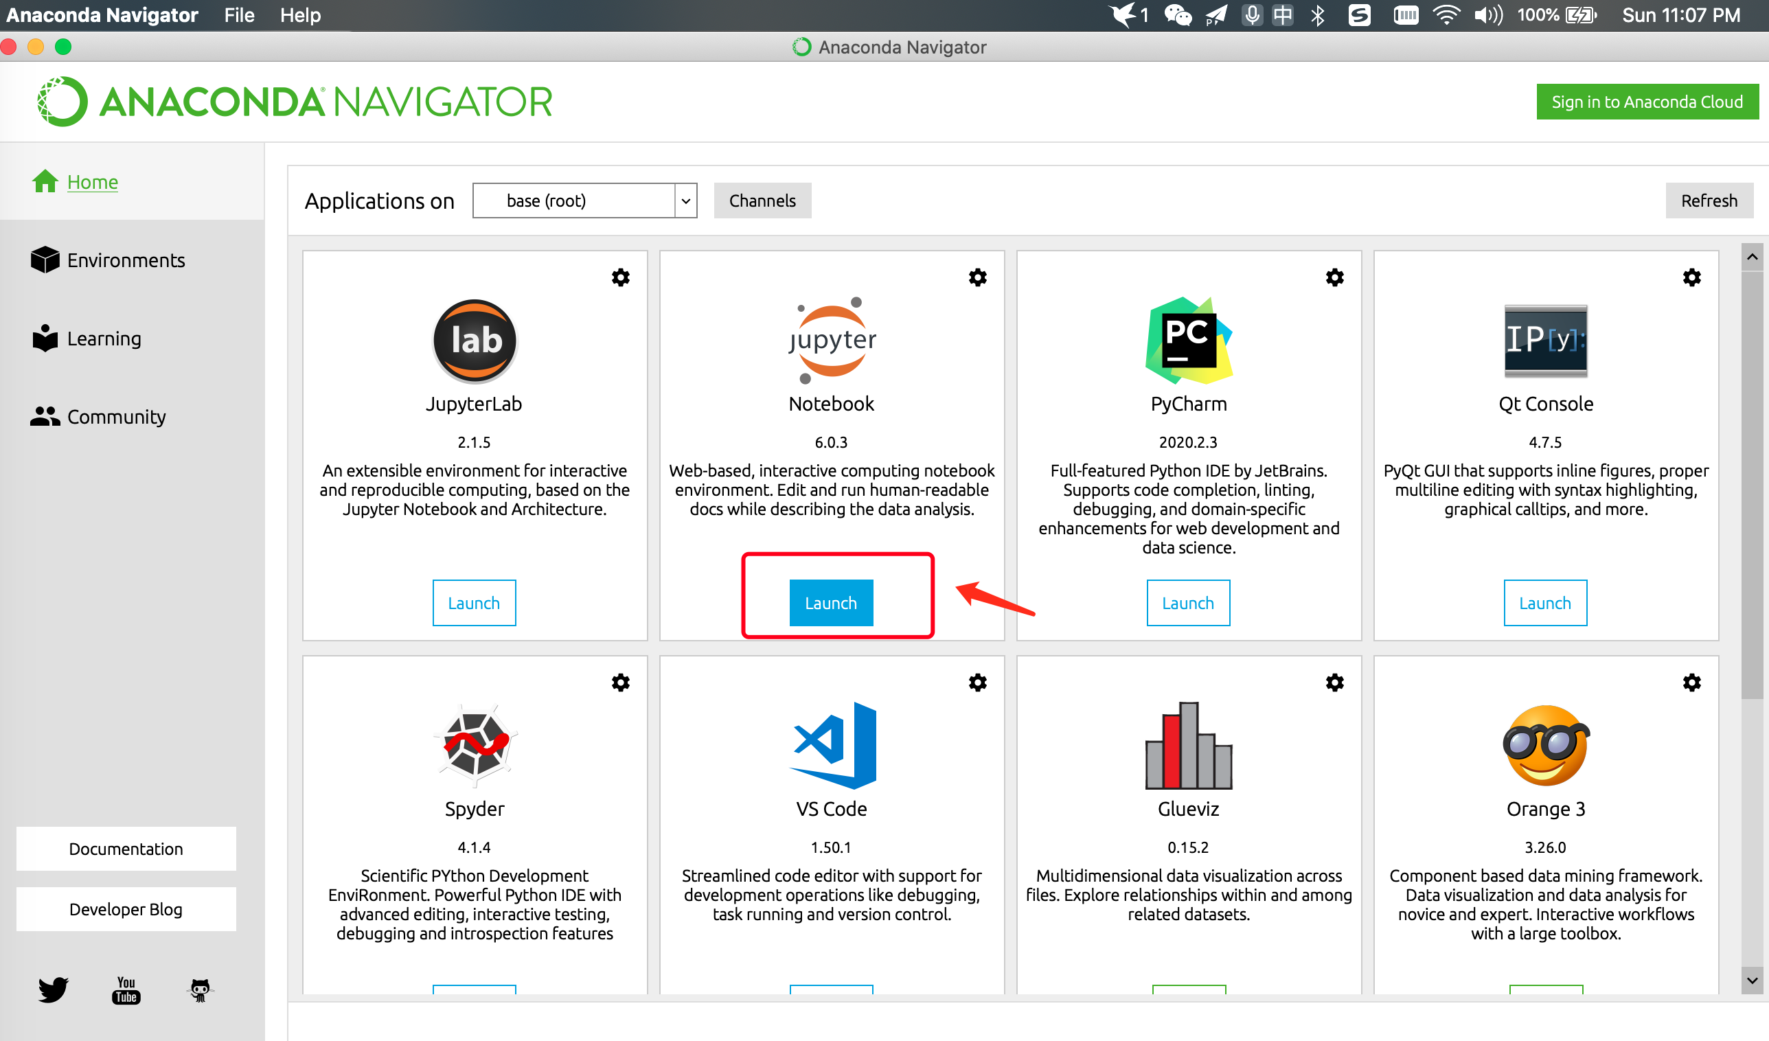Open the JupyterLab settings gear
Image resolution: width=1769 pixels, height=1041 pixels.
click(621, 277)
